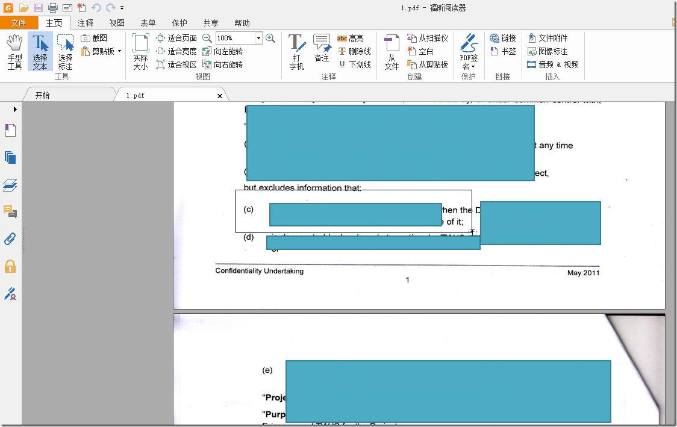
Task: Switch to the Protect (保护) ribbon tab
Action: pos(179,23)
